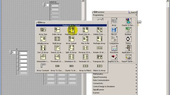Screen dimensions: 170x95
Task: Select the Array Subset function
Action: point(71,39)
